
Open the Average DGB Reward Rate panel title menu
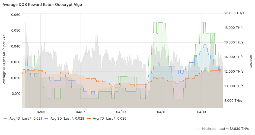point(42,5)
